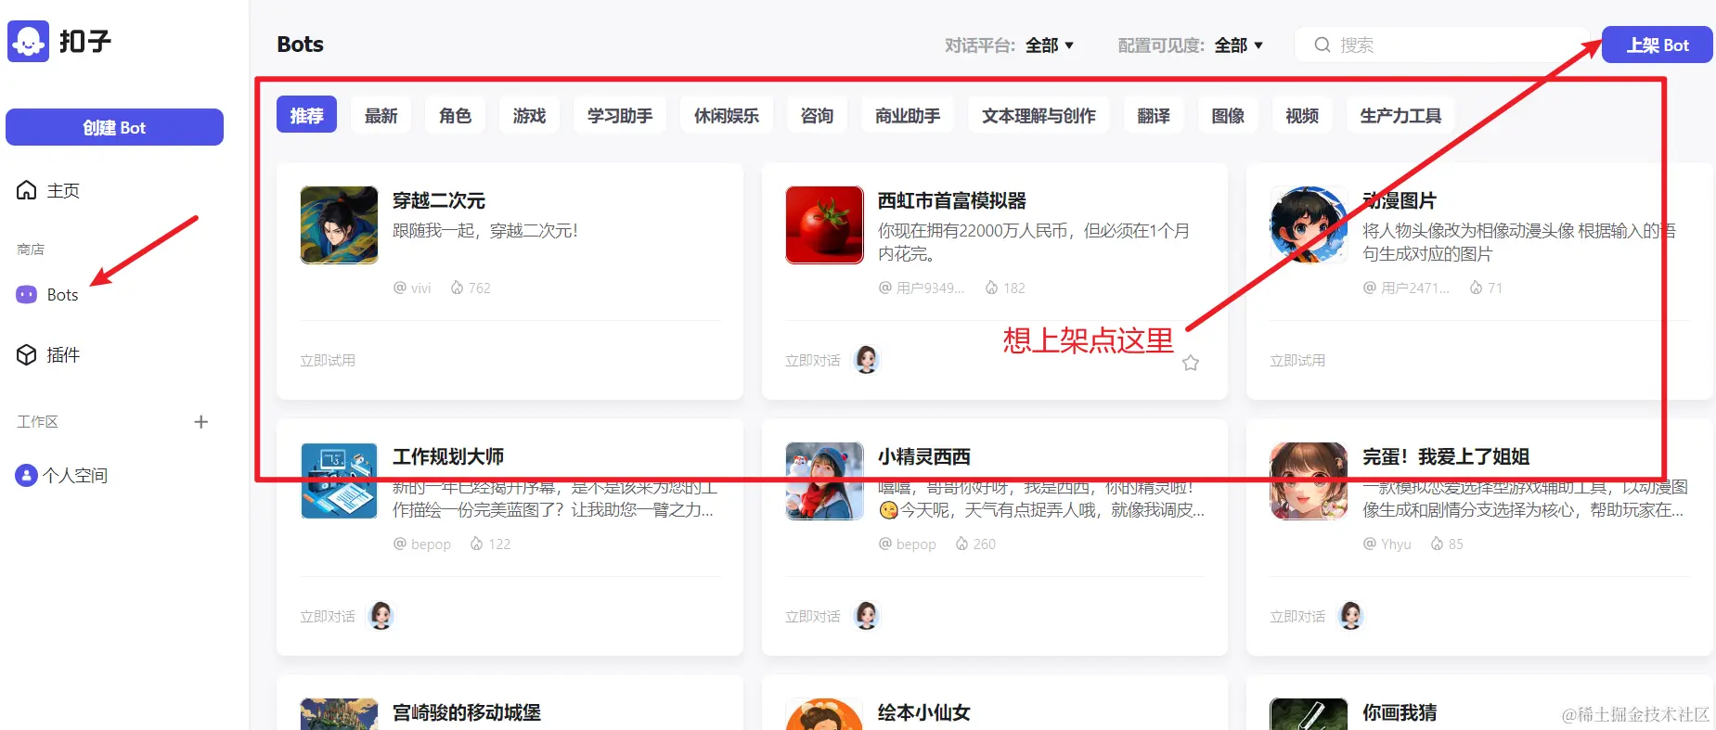The width and height of the screenshot is (1716, 730).
Task: Click the 122 heat count flame icon
Action: pos(476,544)
